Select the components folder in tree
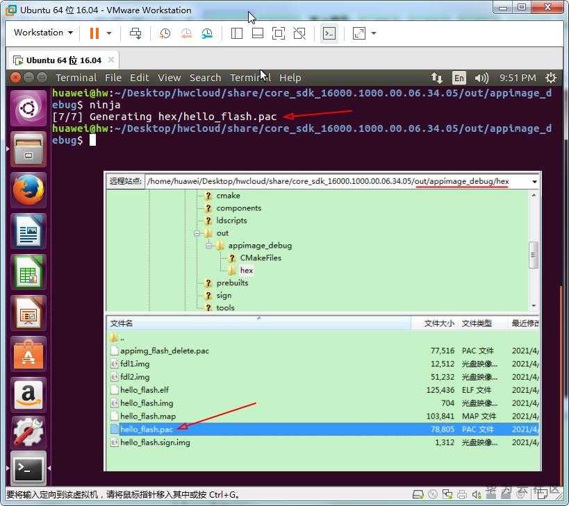The image size is (569, 506). (x=239, y=208)
